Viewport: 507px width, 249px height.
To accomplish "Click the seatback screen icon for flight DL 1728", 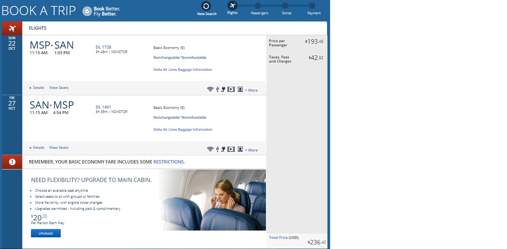I will pyautogui.click(x=240, y=89).
